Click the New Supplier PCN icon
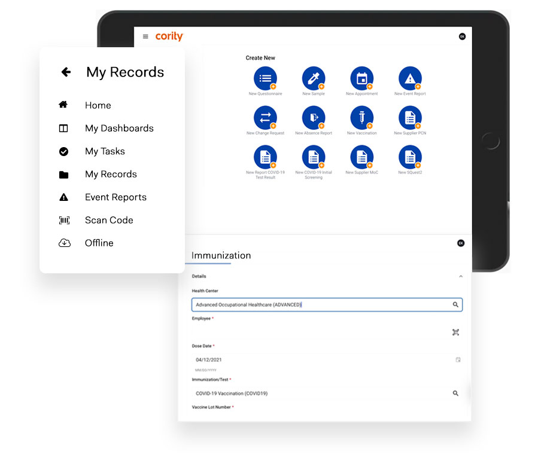This screenshot has height=470, width=535. (410, 118)
